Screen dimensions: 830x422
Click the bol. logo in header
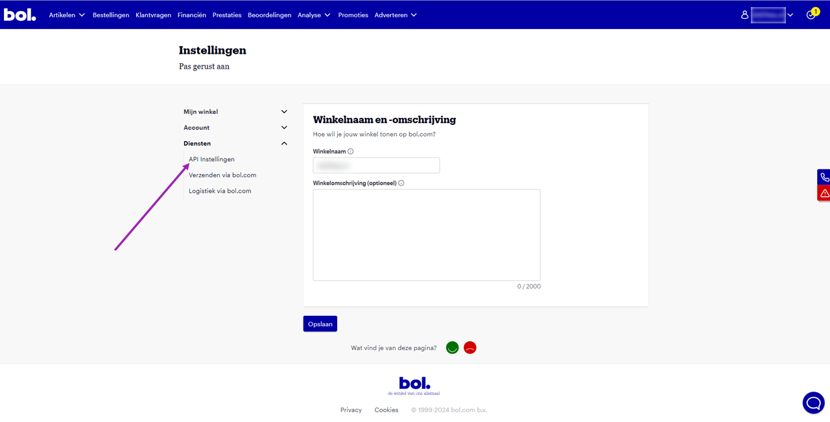(x=20, y=14)
